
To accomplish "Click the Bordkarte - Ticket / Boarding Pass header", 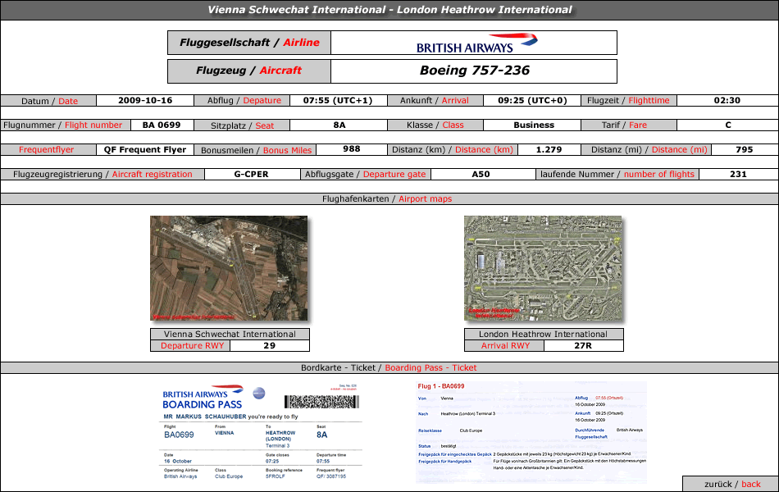I will point(389,367).
